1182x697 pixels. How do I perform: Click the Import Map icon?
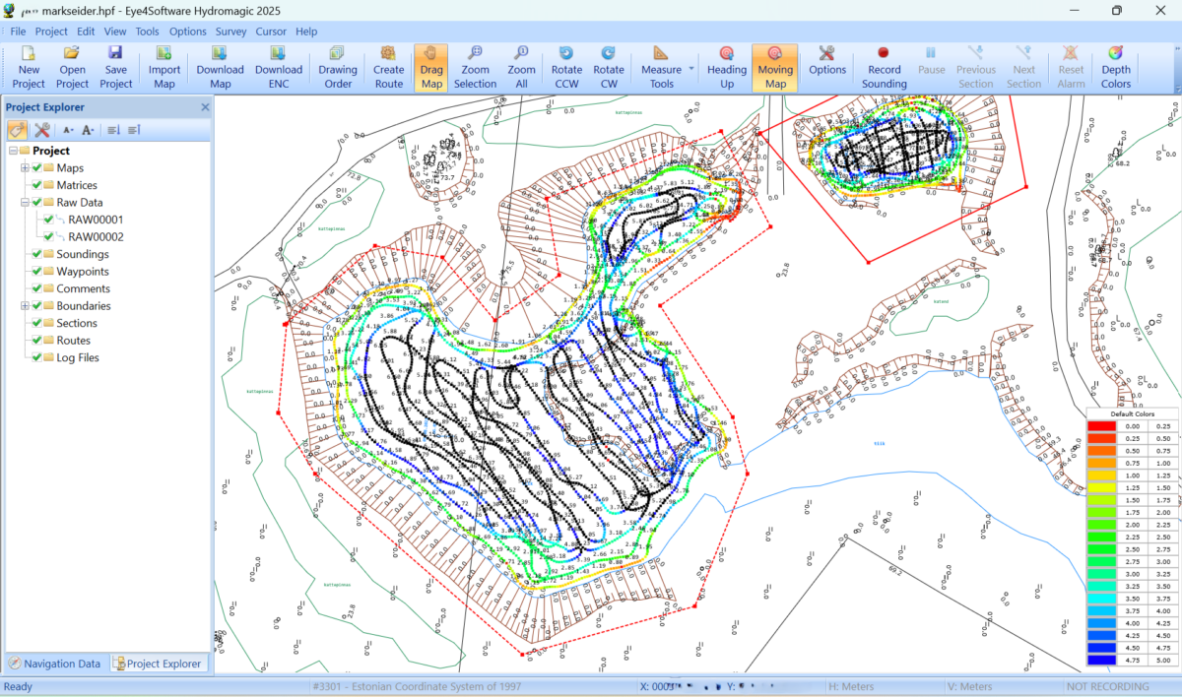[164, 68]
